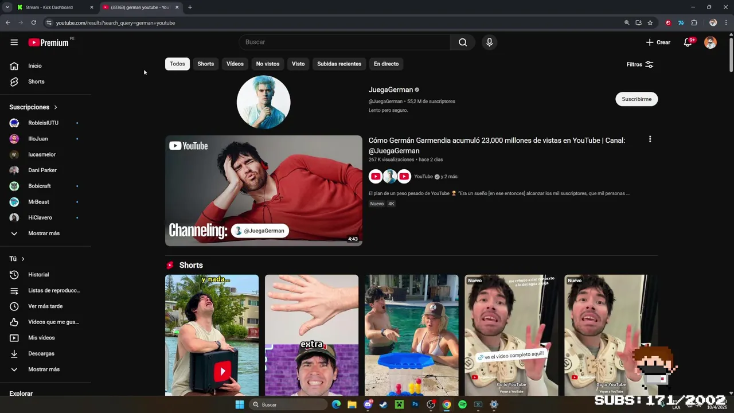Open the notifications bell
The width and height of the screenshot is (734, 413).
pos(688,42)
